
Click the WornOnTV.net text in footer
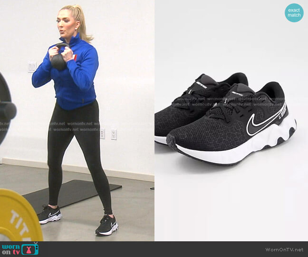[x=284, y=249]
